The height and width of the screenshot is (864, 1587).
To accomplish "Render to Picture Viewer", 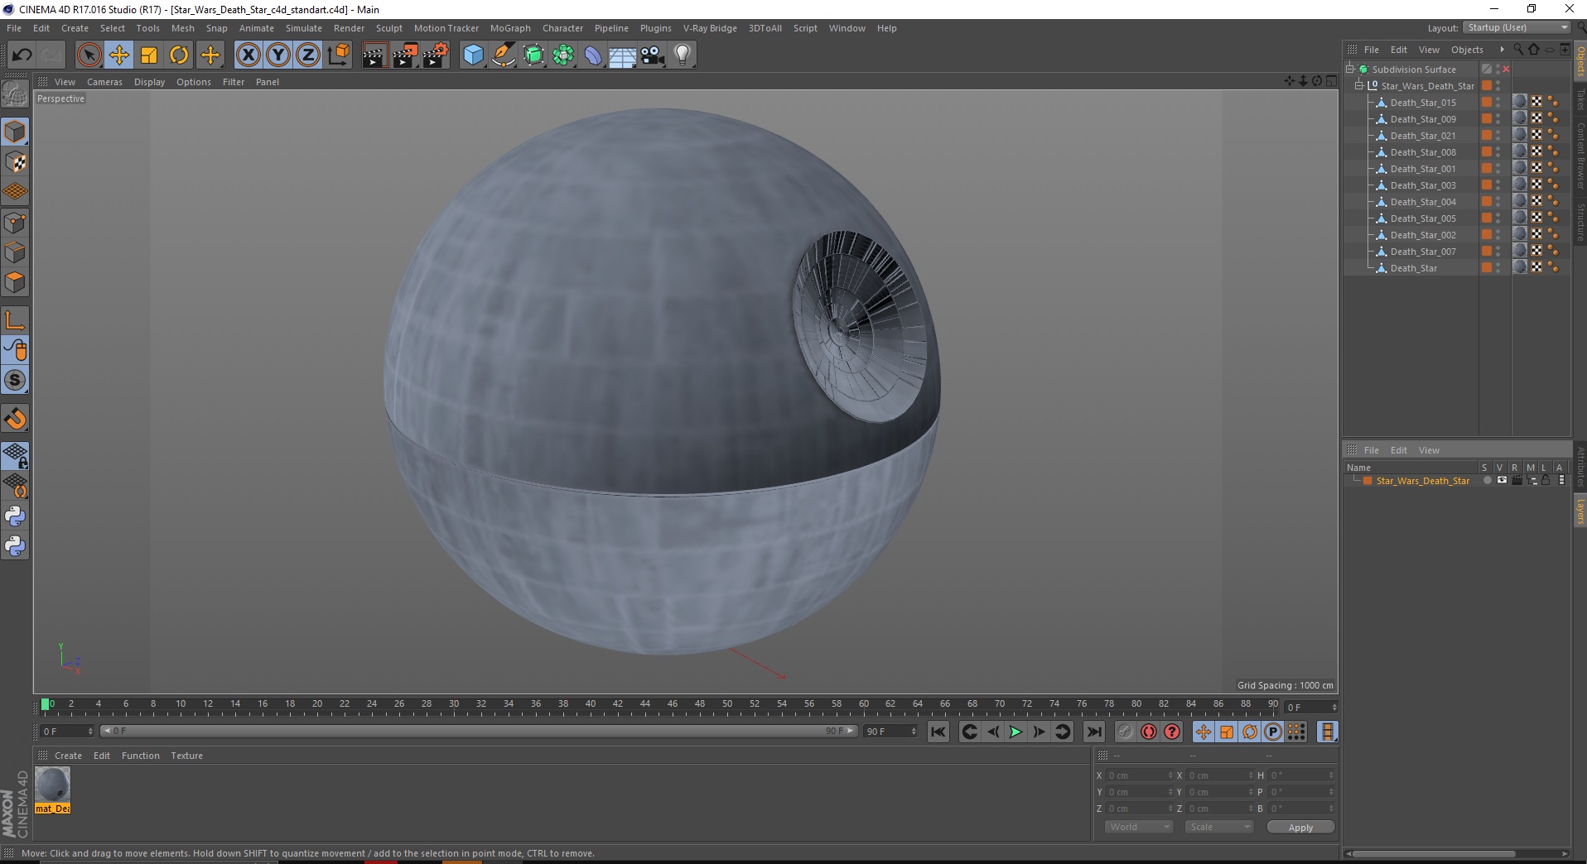I will coord(405,55).
